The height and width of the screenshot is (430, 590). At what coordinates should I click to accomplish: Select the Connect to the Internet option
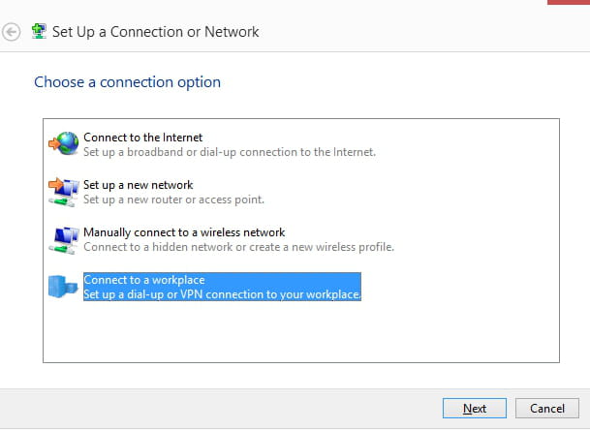click(x=142, y=138)
